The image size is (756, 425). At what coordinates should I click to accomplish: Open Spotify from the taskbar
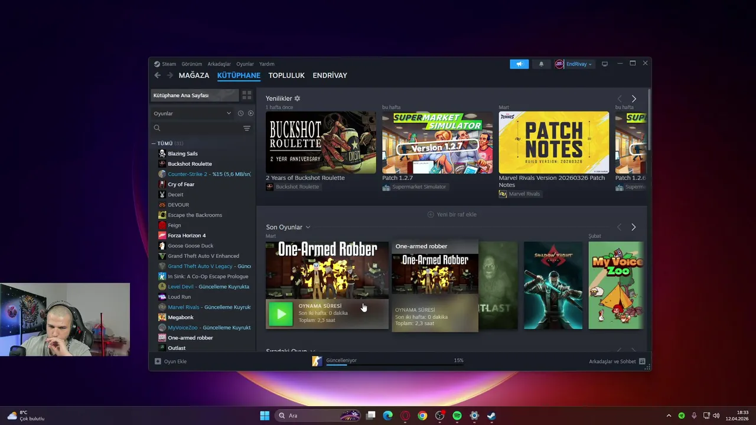click(x=457, y=416)
